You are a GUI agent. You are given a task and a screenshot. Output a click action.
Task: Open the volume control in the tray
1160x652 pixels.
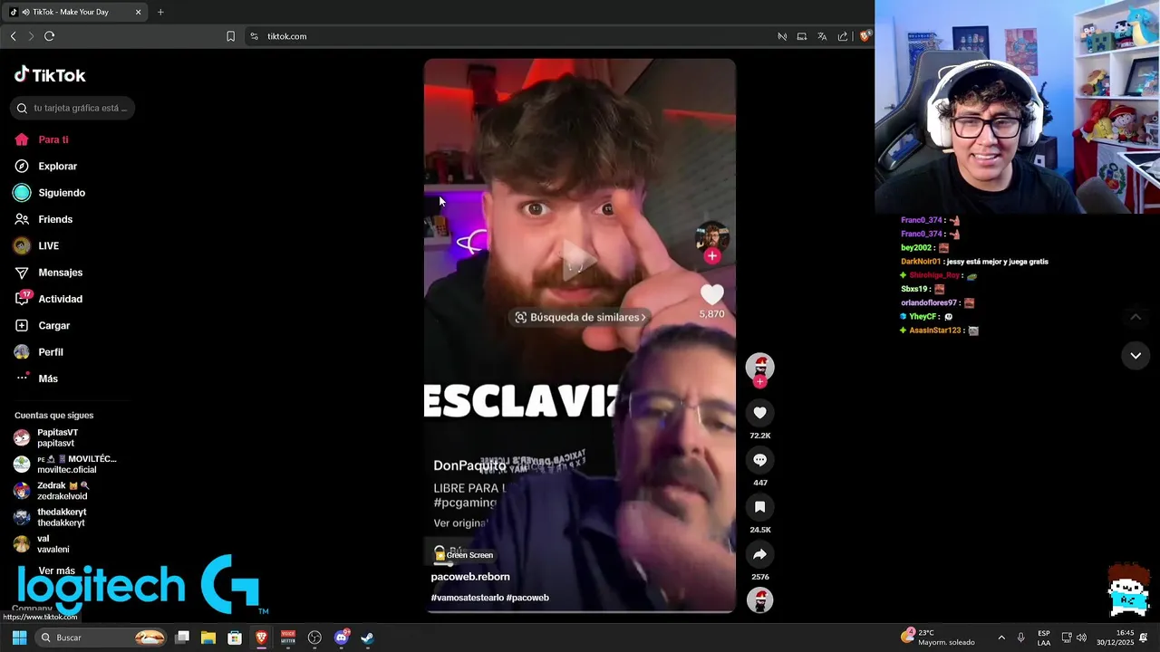click(1081, 638)
